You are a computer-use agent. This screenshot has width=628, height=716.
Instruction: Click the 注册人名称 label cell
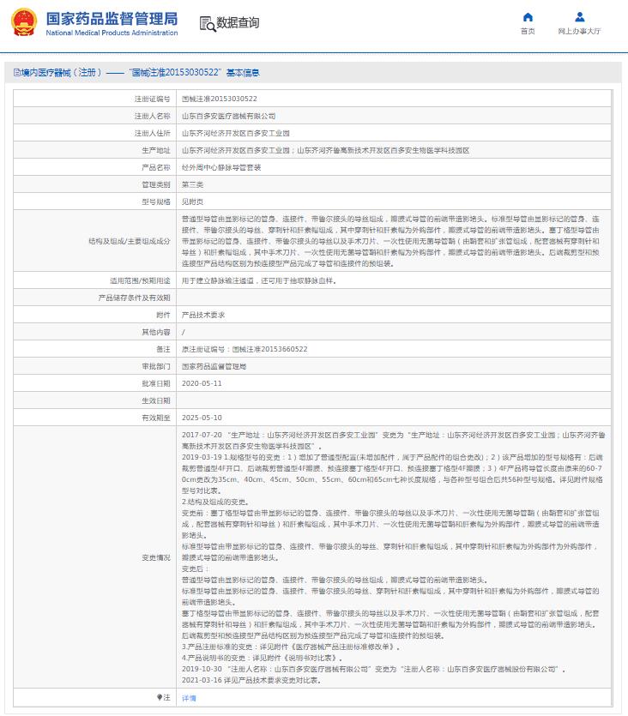tap(94, 116)
